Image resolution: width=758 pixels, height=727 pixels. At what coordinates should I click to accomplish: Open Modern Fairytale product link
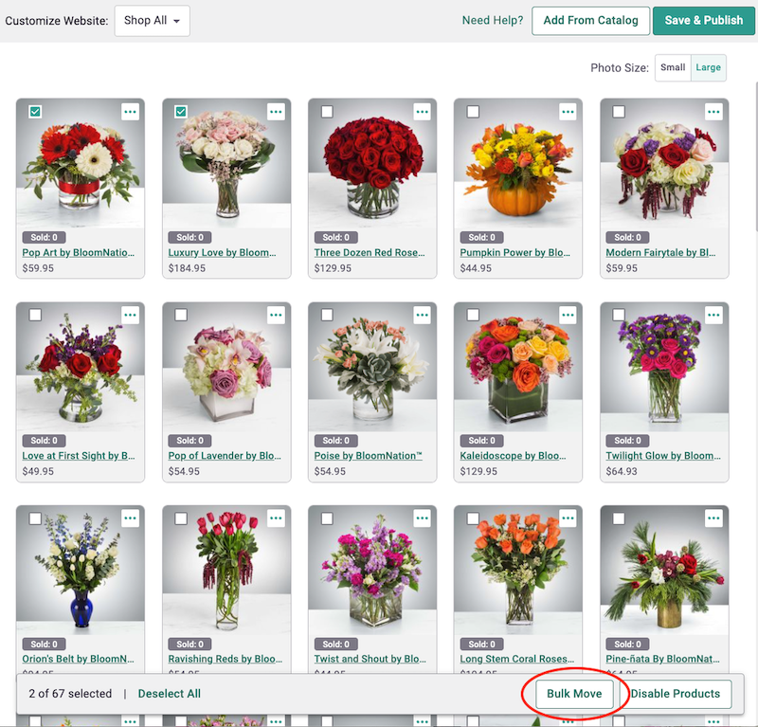pos(660,252)
